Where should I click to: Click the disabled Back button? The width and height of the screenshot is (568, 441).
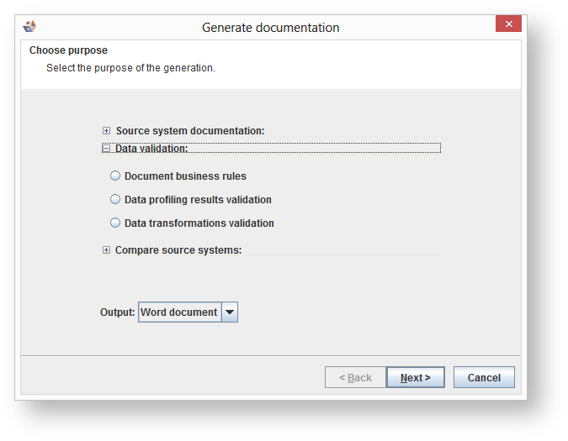click(x=355, y=378)
